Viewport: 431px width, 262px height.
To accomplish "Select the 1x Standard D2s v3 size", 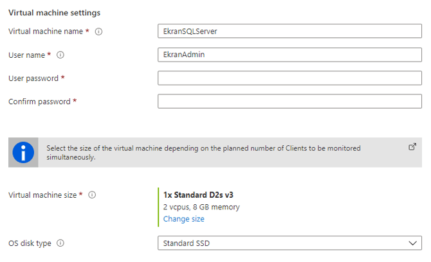I will [x=197, y=195].
